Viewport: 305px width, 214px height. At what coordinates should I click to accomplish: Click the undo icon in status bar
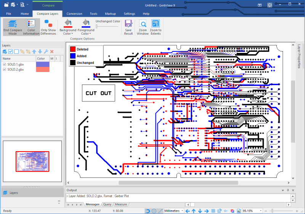click(148, 211)
